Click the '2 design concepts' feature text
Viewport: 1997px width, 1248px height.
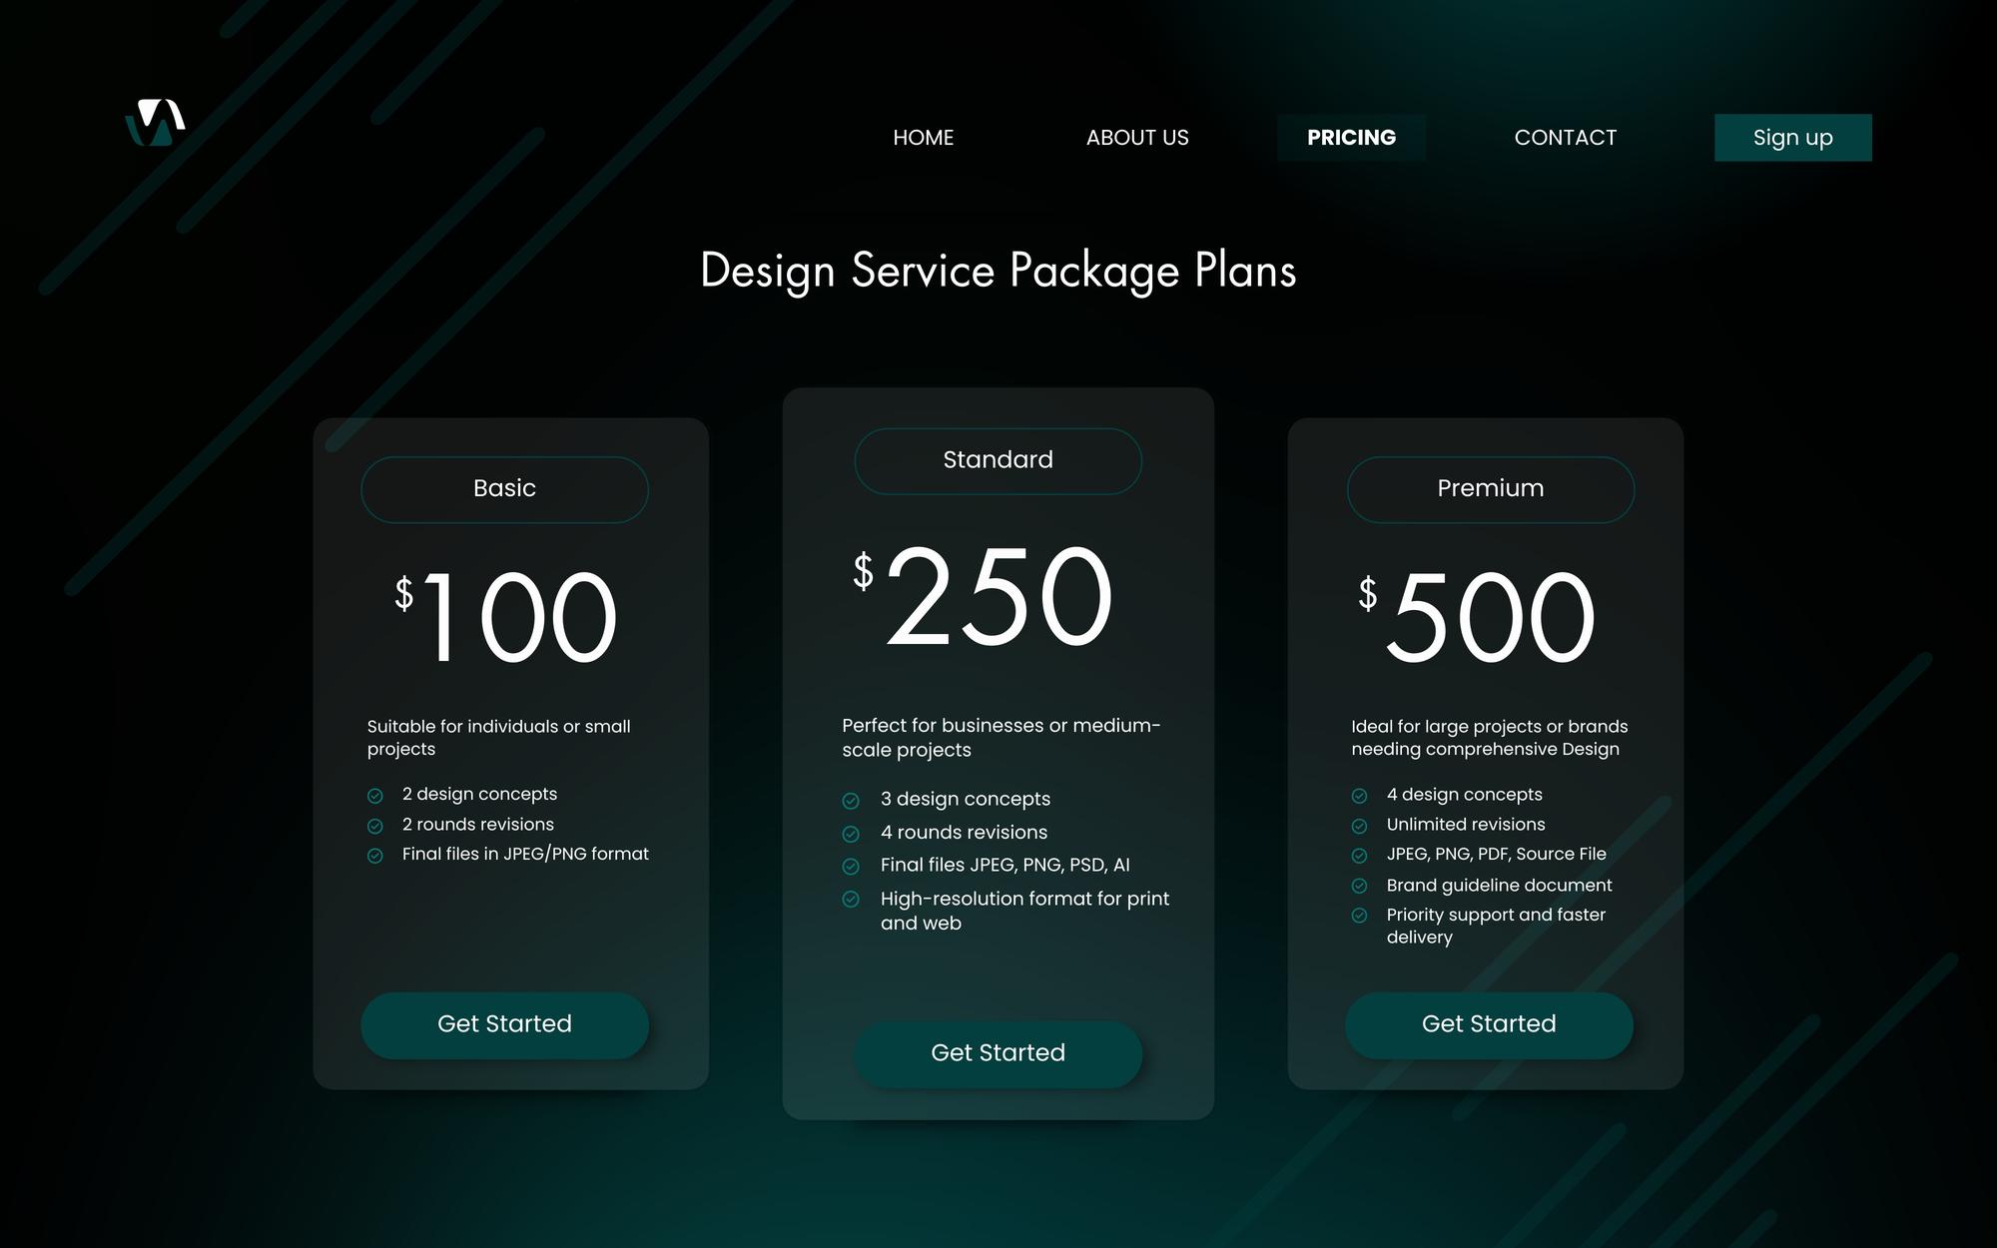pos(479,795)
